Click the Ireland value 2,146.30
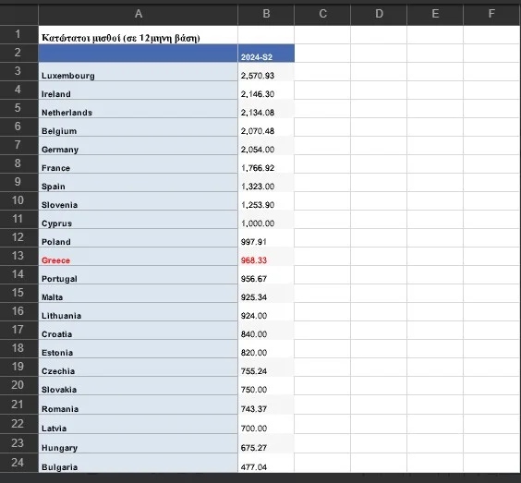This screenshot has width=521, height=483. pyautogui.click(x=266, y=91)
